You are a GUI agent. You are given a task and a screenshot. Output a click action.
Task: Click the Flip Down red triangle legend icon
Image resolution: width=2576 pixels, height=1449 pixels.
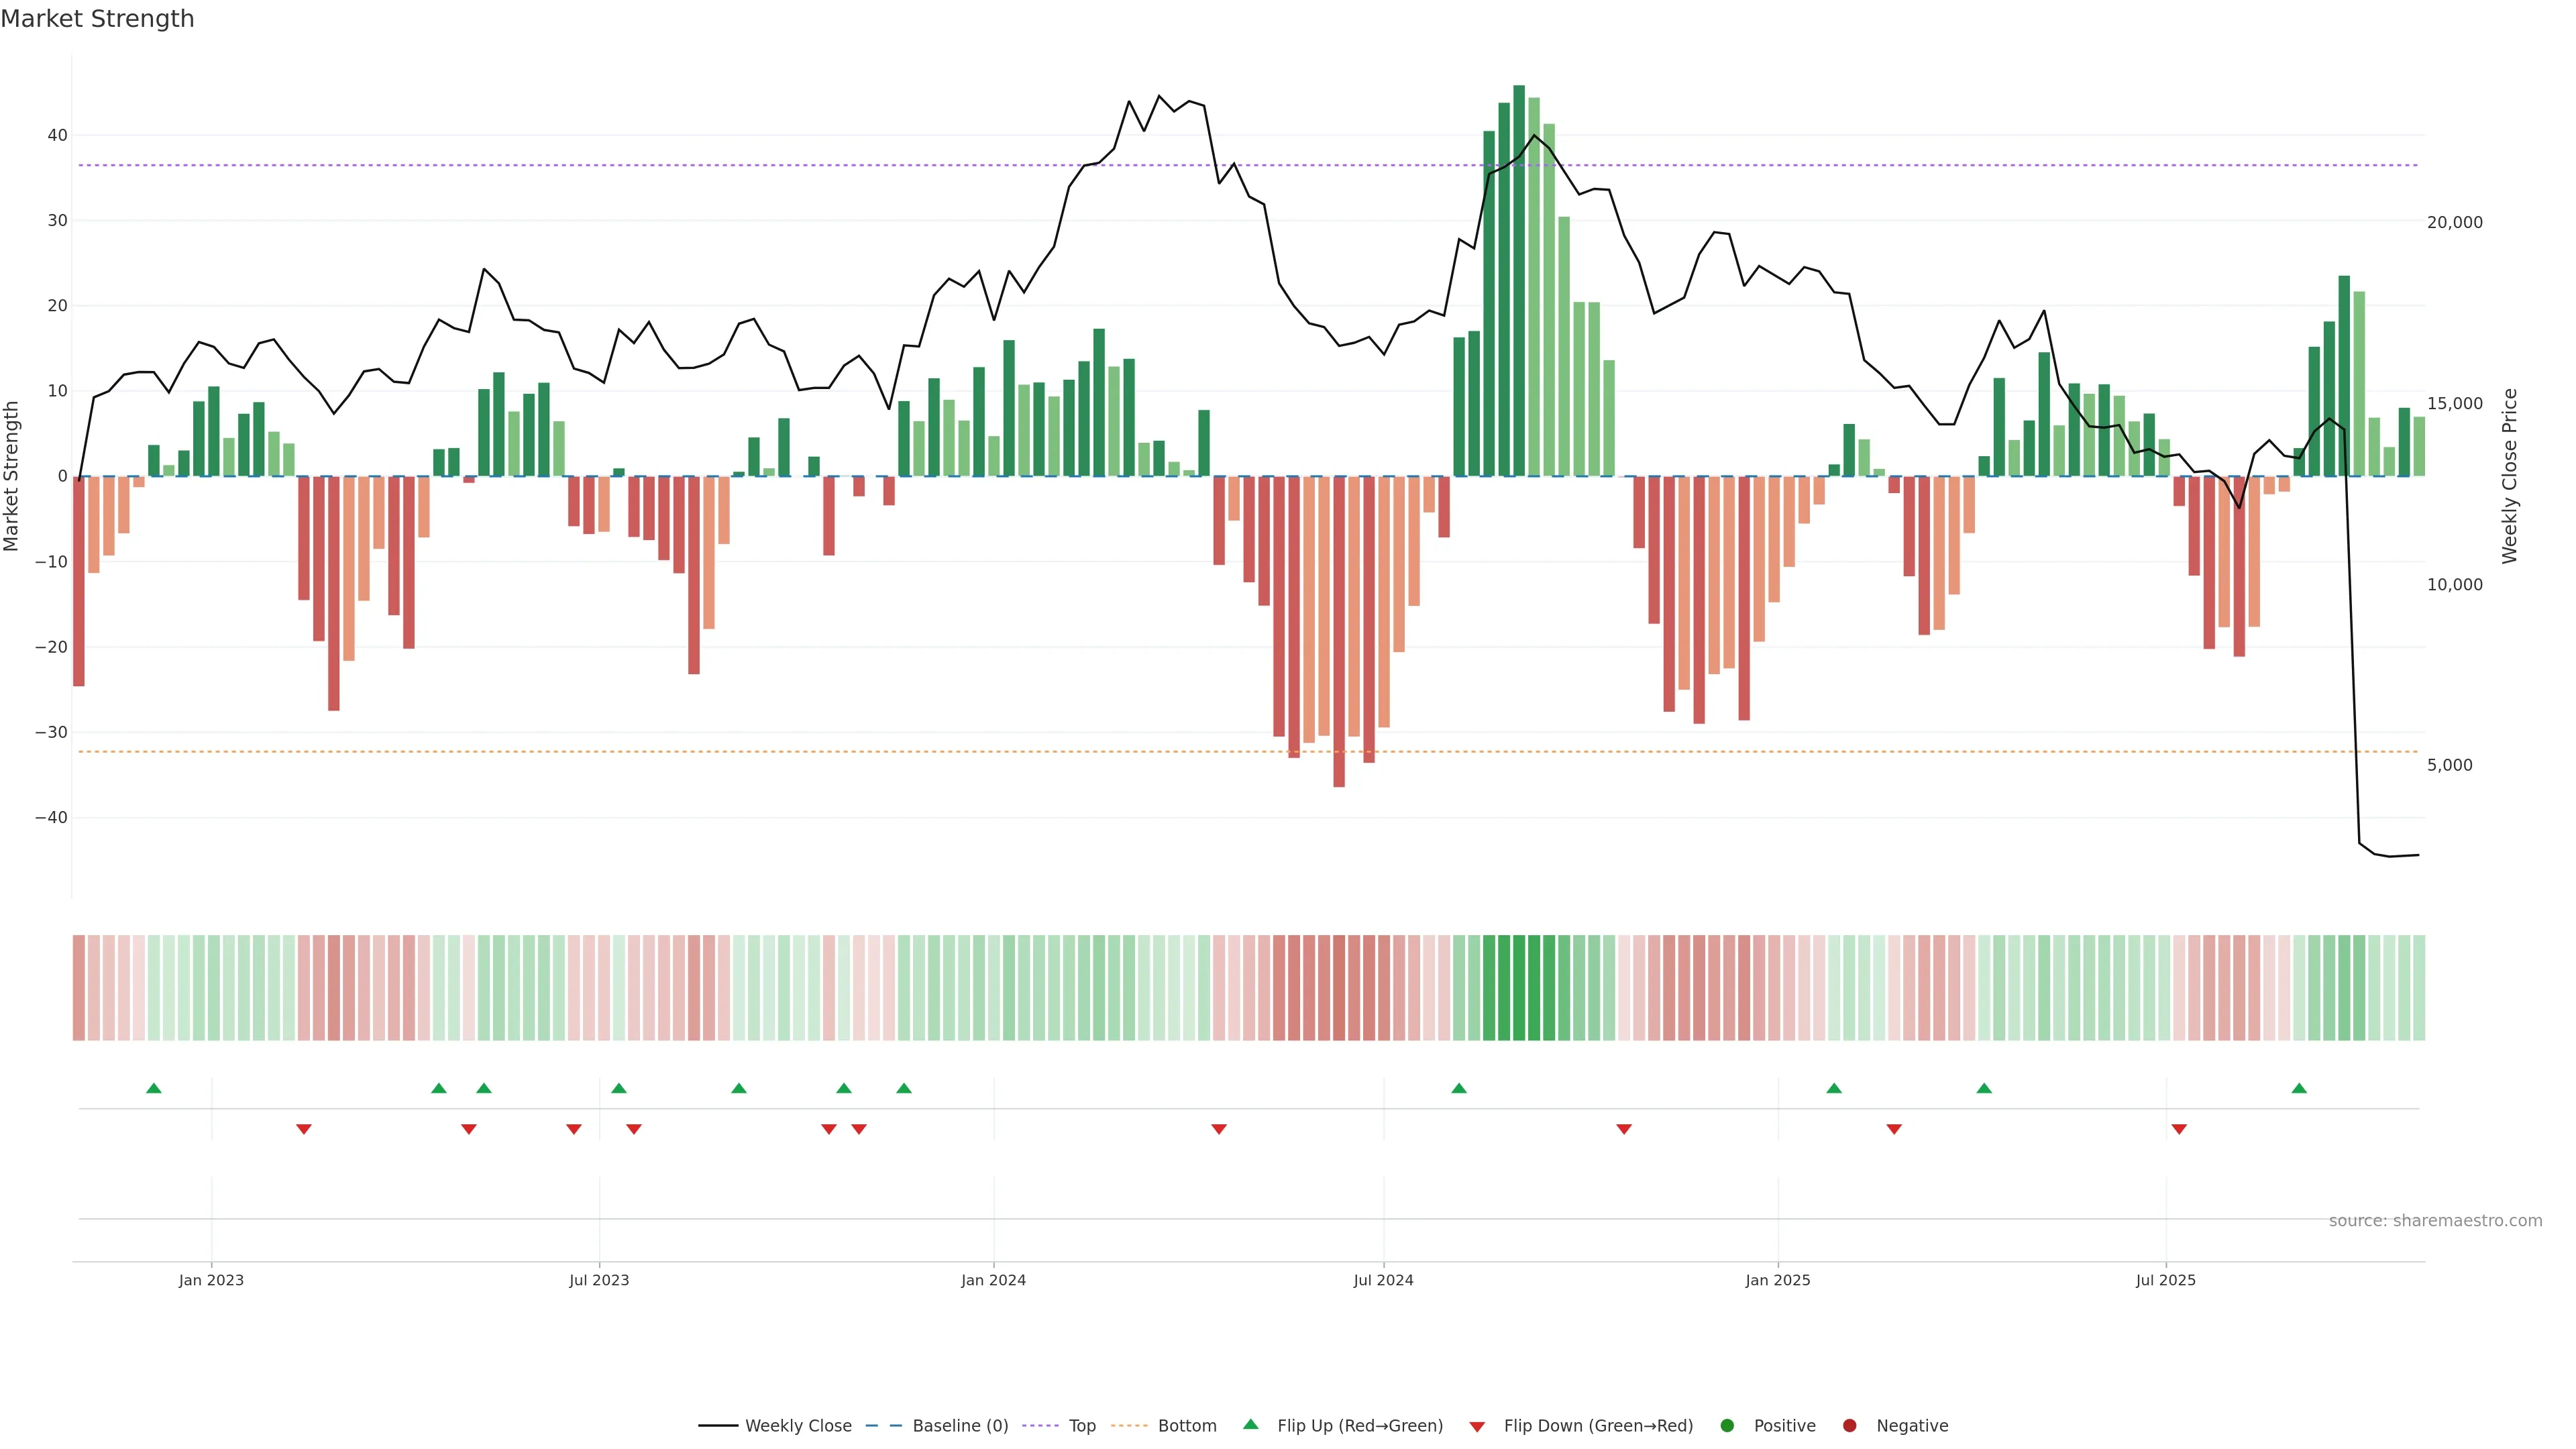coord(1477,1427)
